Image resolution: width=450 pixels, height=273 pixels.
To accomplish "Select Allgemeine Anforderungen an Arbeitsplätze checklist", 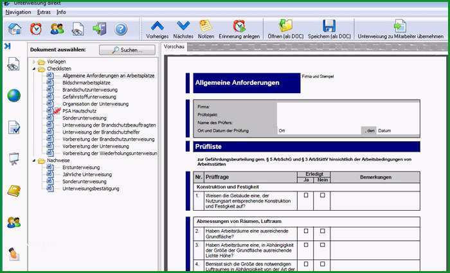I will point(109,76).
